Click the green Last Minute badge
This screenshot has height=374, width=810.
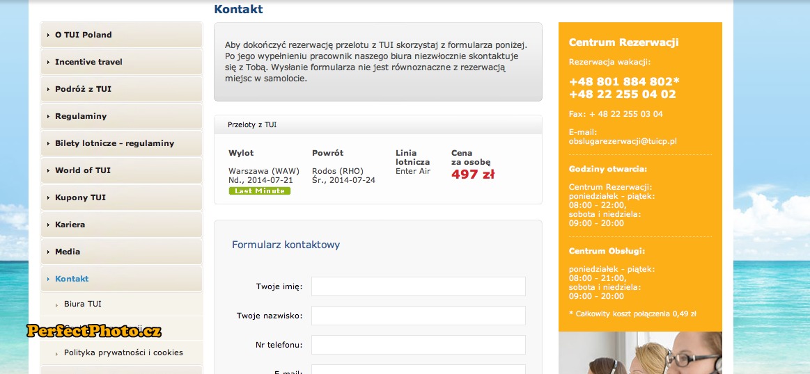260,191
